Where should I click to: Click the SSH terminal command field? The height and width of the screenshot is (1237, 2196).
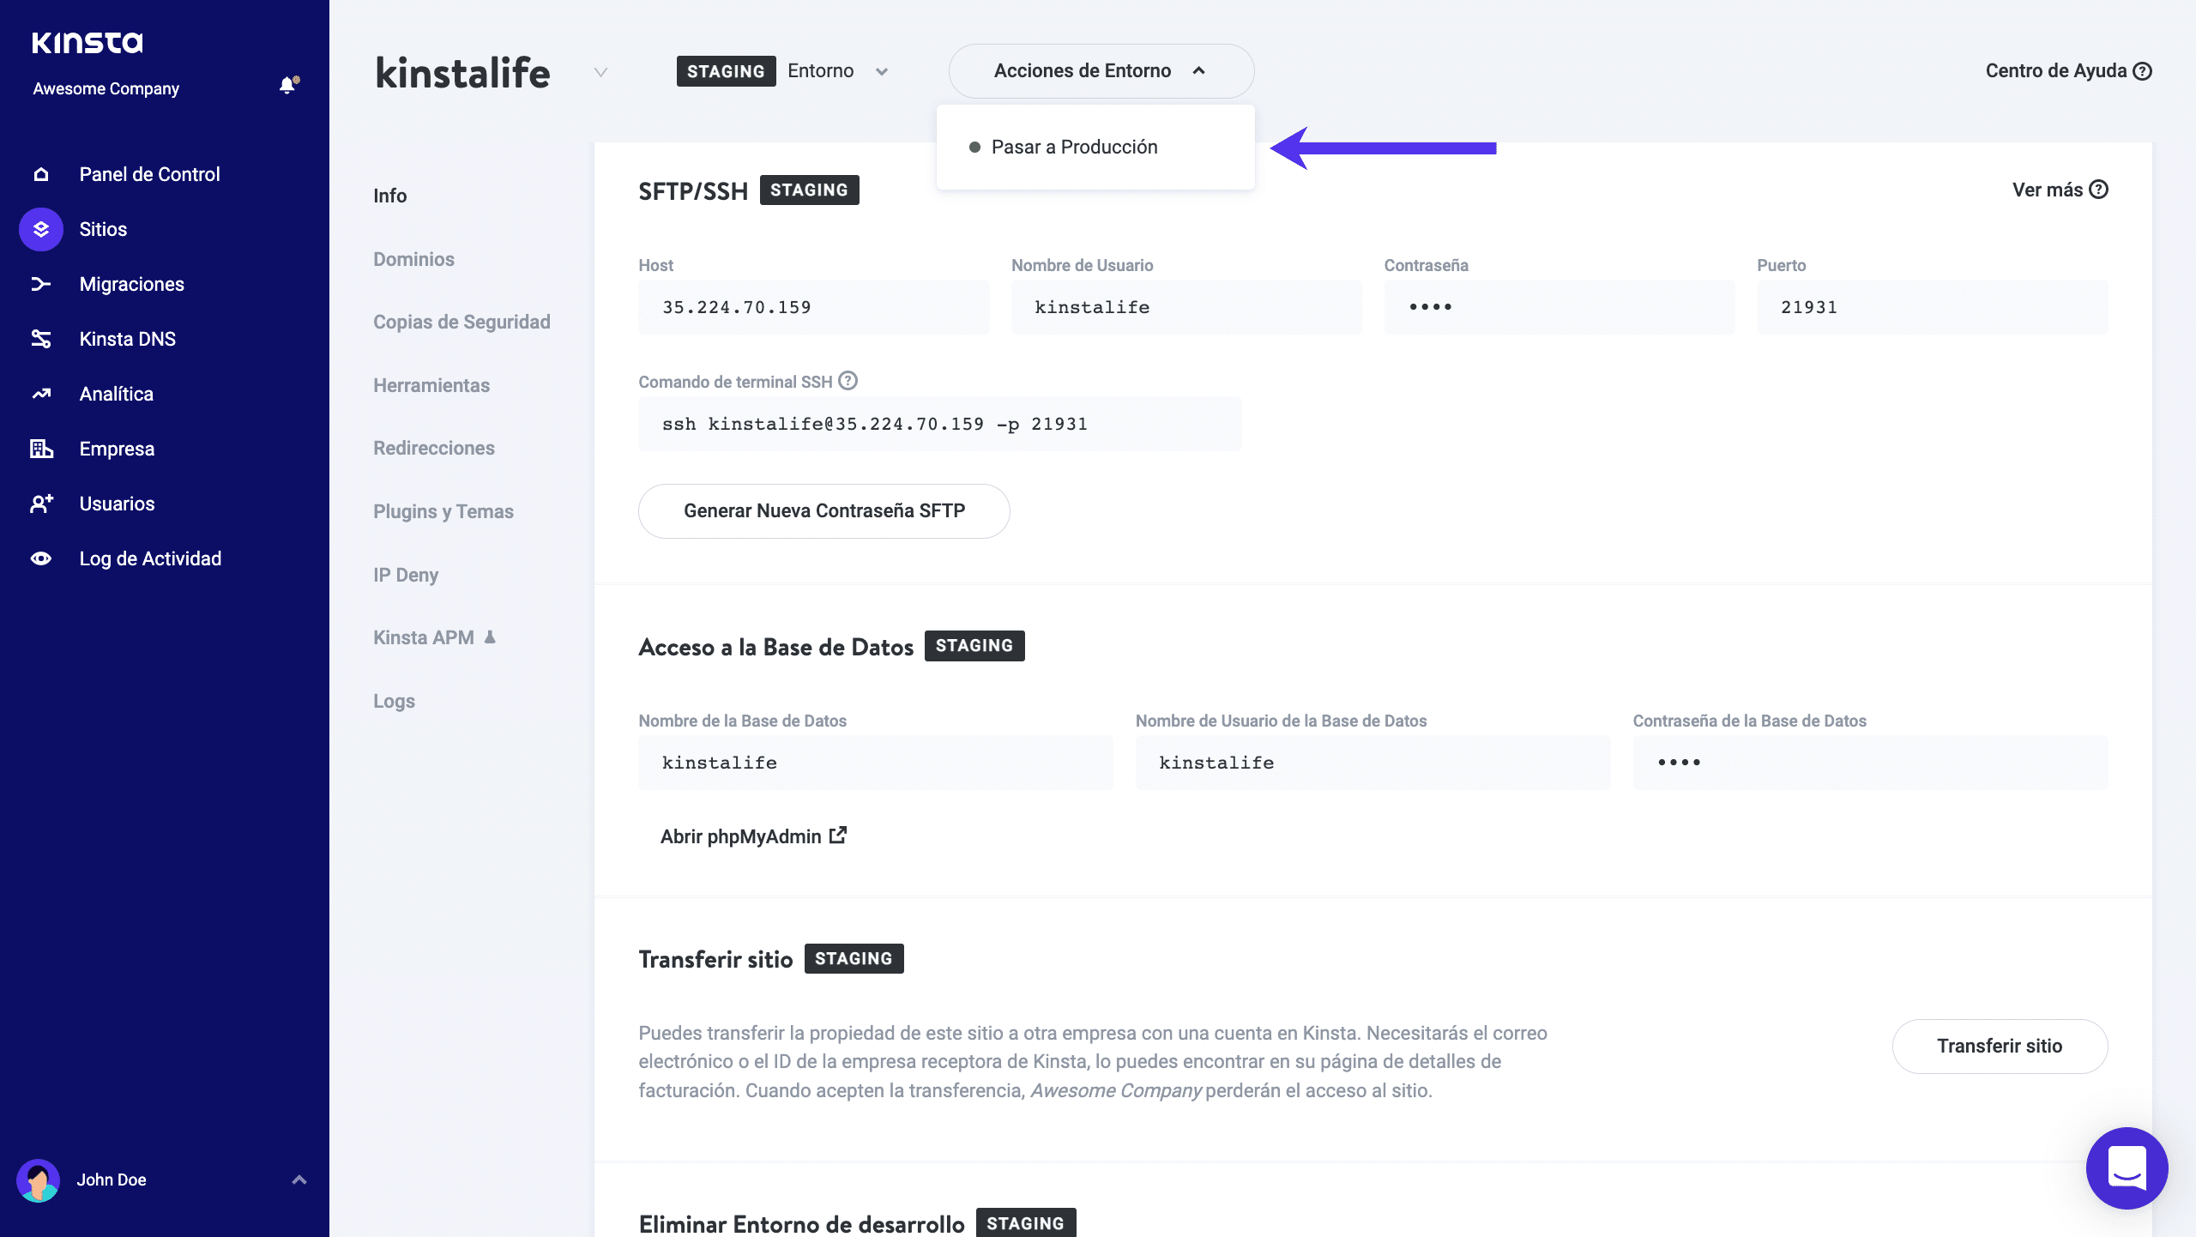pos(939,425)
